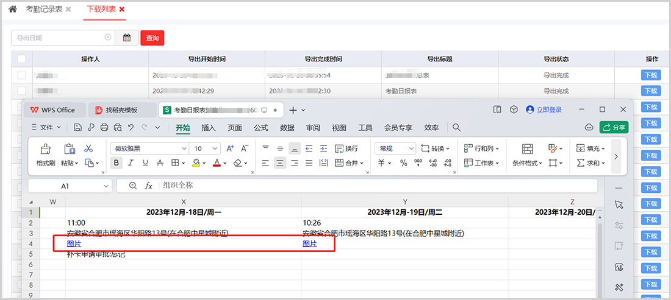The width and height of the screenshot is (671, 300).
Task: Open the calendar date picker icon
Action: pyautogui.click(x=127, y=38)
